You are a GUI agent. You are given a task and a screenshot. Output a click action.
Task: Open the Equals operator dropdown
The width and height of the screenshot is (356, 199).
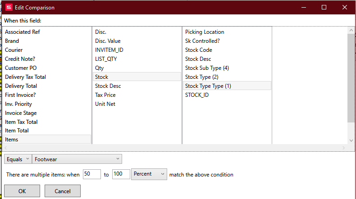click(18, 159)
